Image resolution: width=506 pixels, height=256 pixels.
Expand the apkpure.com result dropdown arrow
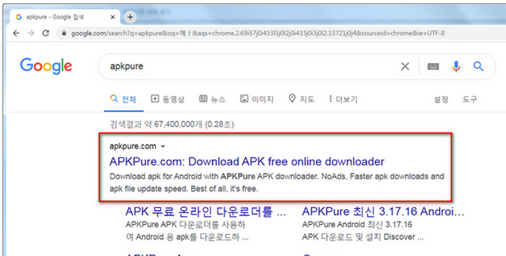[163, 146]
